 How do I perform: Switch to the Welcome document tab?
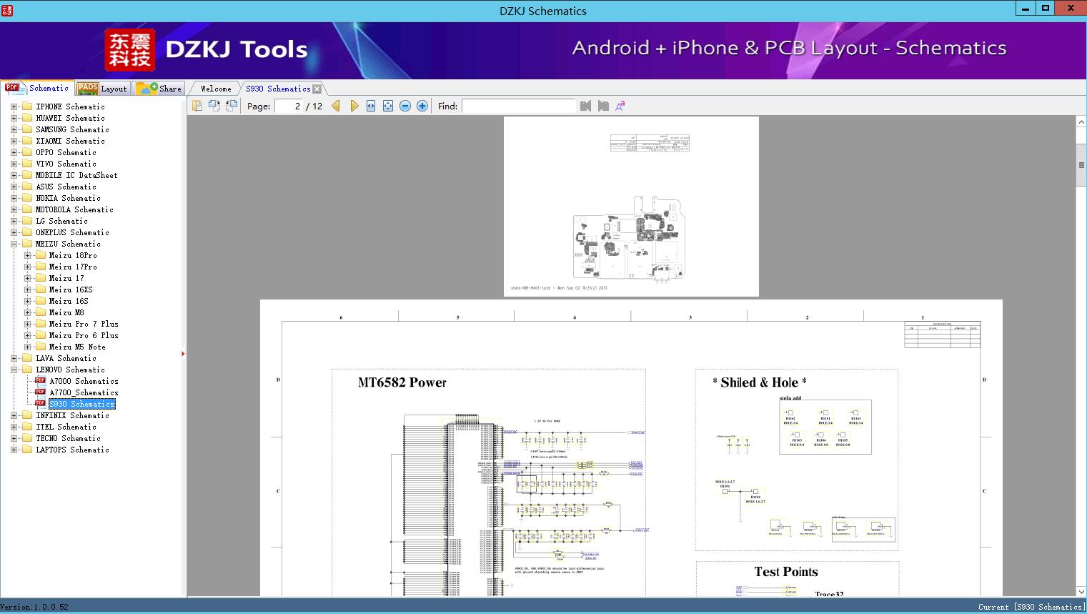(x=216, y=89)
